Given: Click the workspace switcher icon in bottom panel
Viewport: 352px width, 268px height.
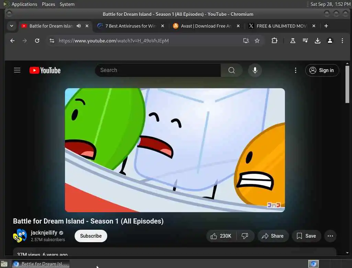Looking at the screenshot, I should (x=313, y=264).
